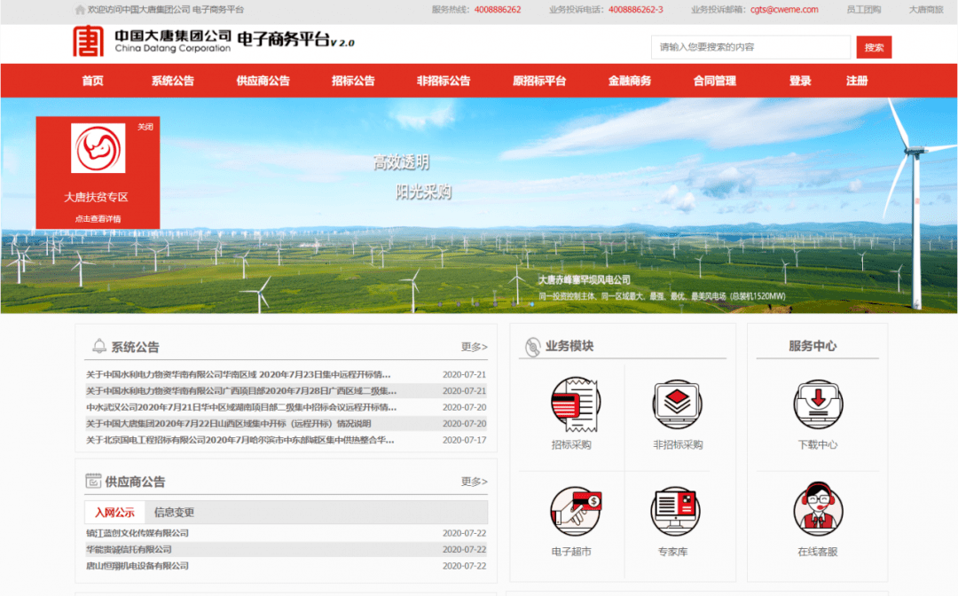Click the bell icon beside 系统公告
The height and width of the screenshot is (596, 958).
tap(99, 346)
